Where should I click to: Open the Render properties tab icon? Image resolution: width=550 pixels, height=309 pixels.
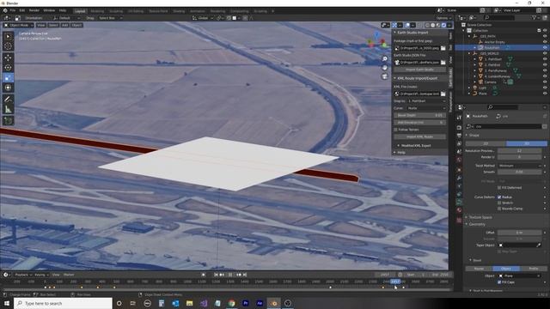click(x=459, y=127)
